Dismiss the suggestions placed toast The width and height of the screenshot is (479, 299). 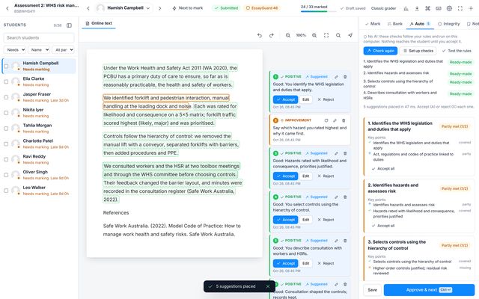[x=268, y=286]
